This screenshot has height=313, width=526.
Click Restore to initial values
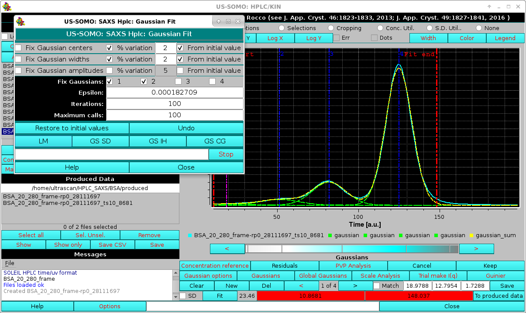tap(72, 128)
